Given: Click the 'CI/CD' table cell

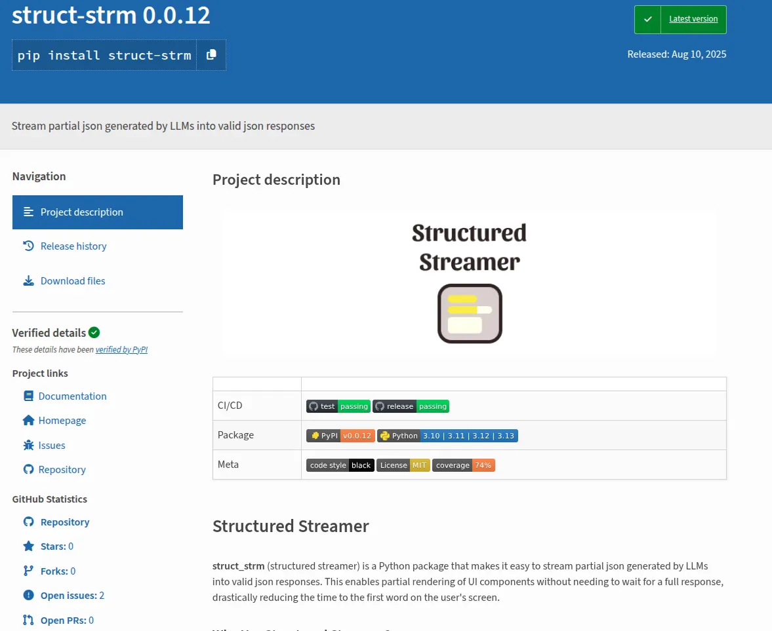Looking at the screenshot, I should pos(256,406).
